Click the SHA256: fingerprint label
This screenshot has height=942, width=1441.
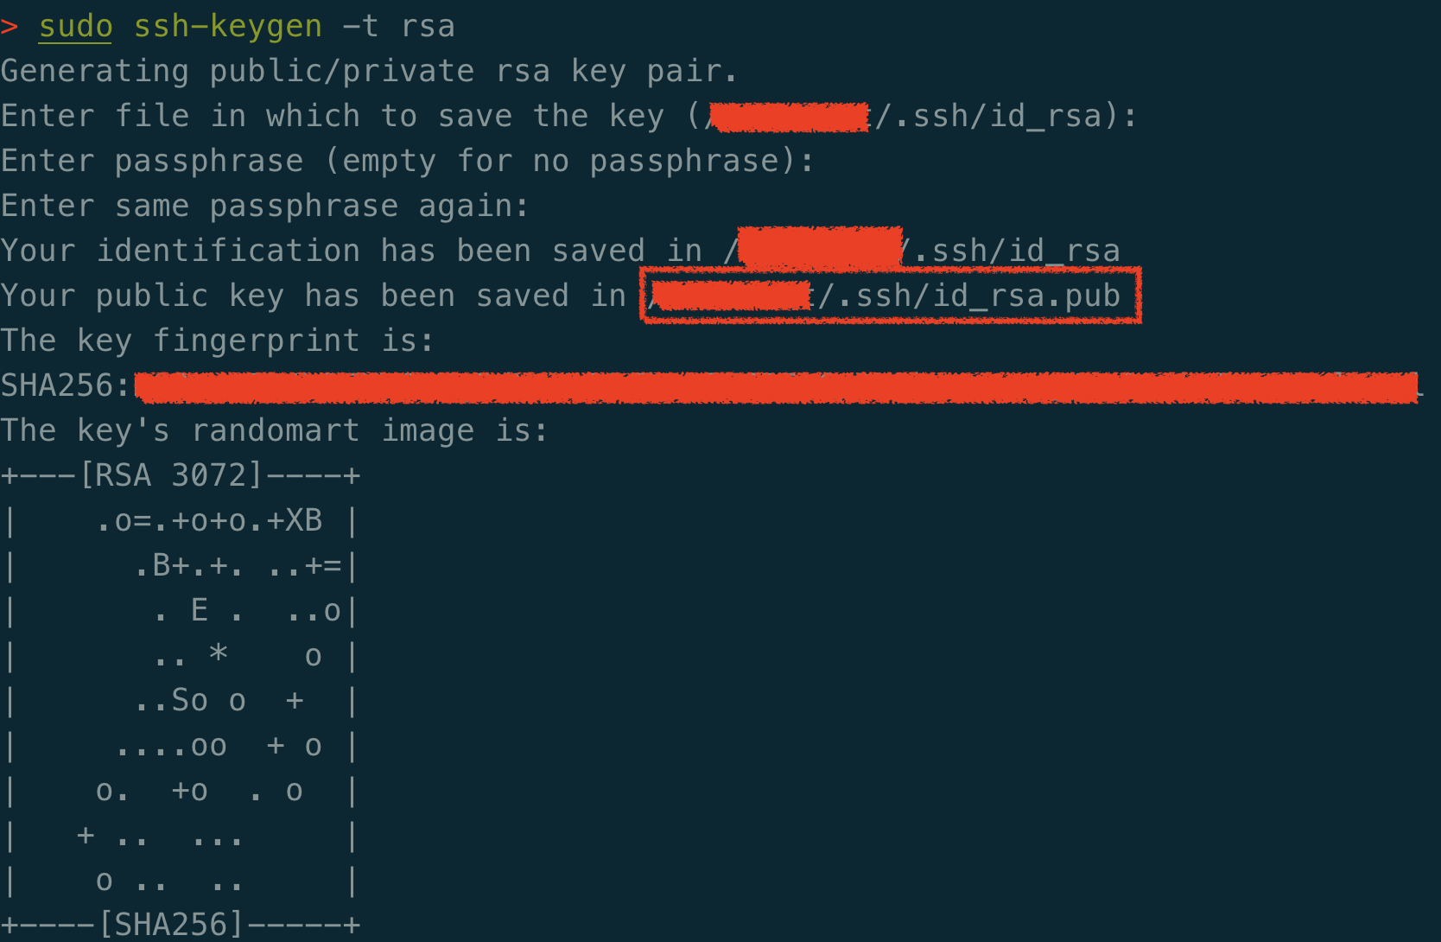[65, 386]
